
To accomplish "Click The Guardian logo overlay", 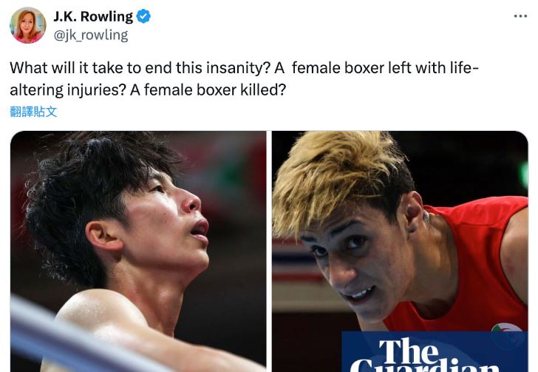I will 435,352.
